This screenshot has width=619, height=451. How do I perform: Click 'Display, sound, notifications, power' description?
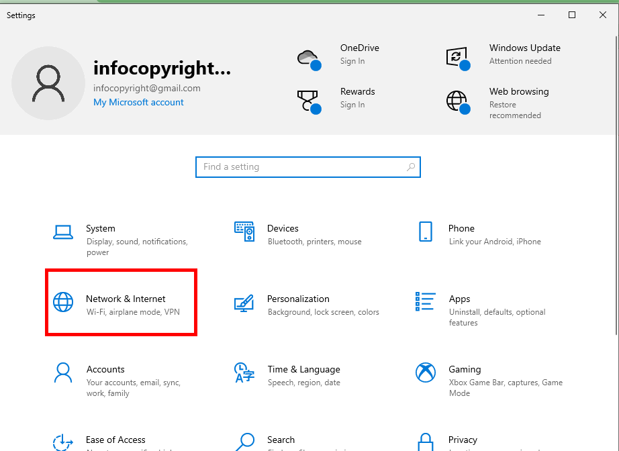(x=137, y=247)
